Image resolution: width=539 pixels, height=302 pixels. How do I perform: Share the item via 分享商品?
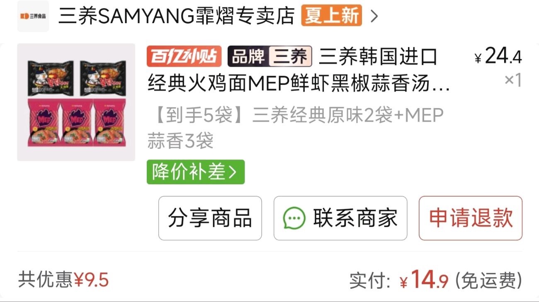click(x=210, y=218)
